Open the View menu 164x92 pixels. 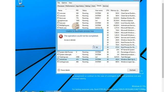70,3
